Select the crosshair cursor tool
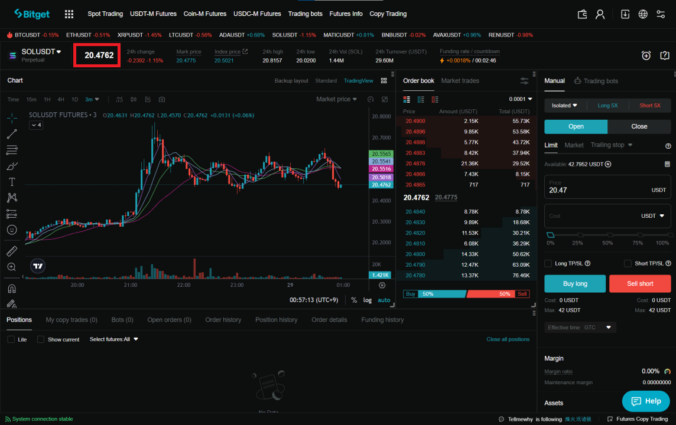Screen dimensions: 676x425 pyautogui.click(x=12, y=117)
